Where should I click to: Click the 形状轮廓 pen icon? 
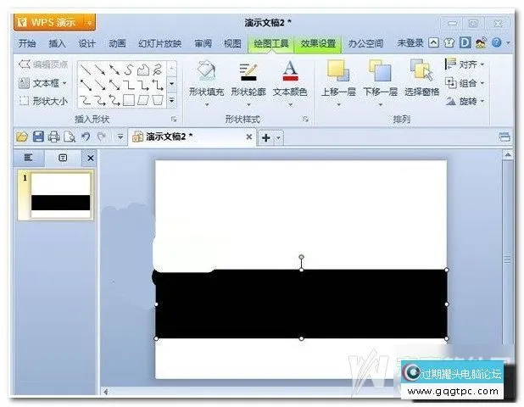coord(248,71)
